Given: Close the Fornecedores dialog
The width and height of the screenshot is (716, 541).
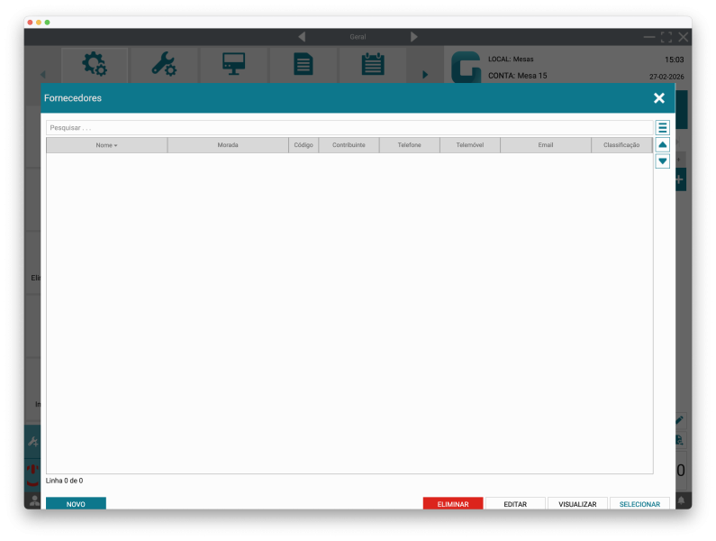Looking at the screenshot, I should (x=658, y=98).
